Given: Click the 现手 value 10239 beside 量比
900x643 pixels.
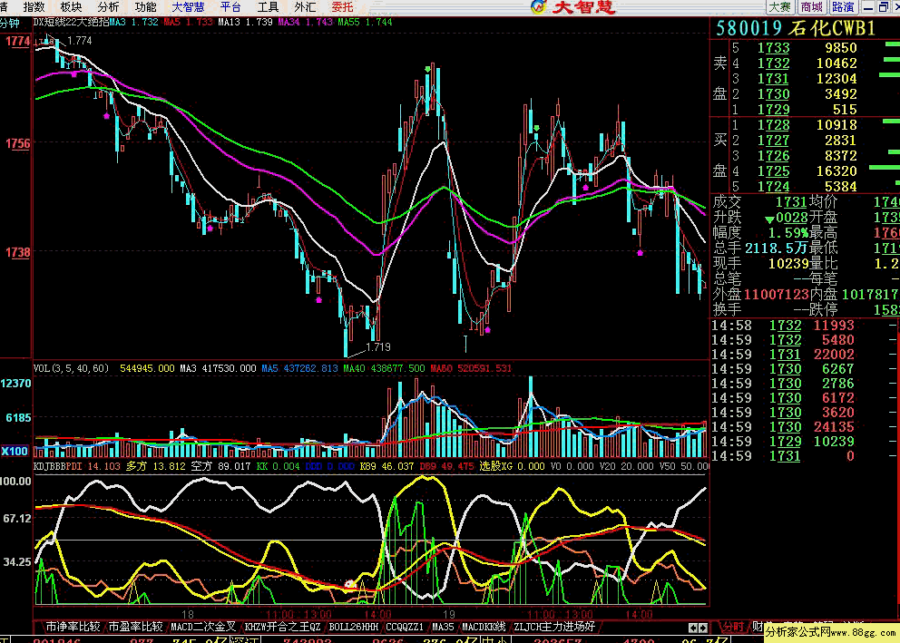Looking at the screenshot, I should point(788,263).
